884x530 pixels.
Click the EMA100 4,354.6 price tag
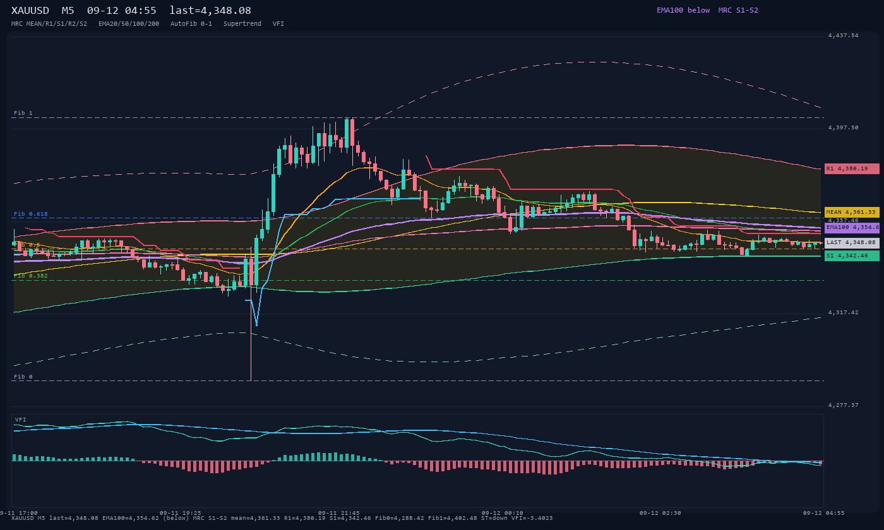pyautogui.click(x=852, y=227)
